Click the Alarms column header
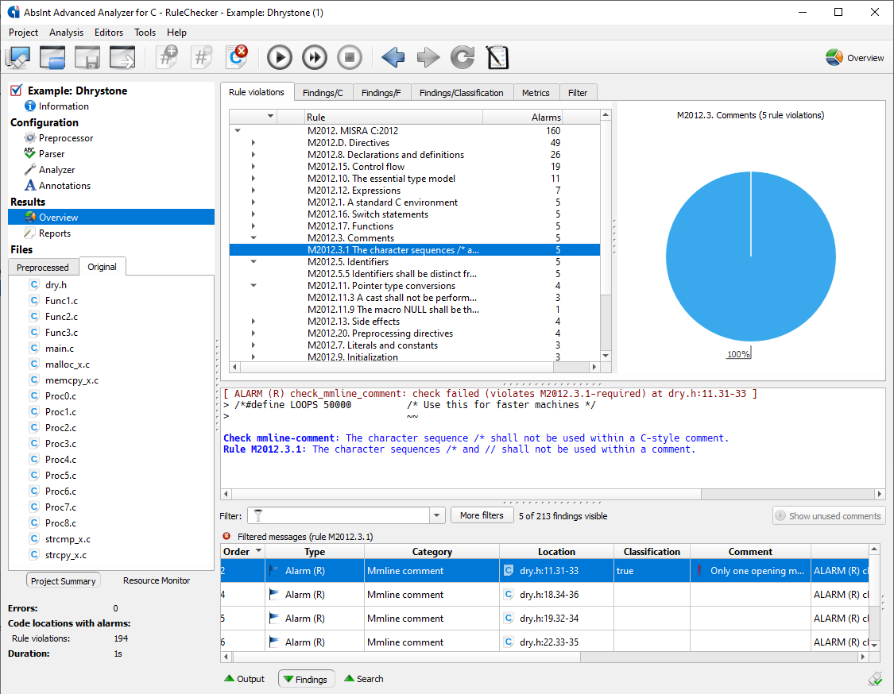The width and height of the screenshot is (894, 694). 522,117
